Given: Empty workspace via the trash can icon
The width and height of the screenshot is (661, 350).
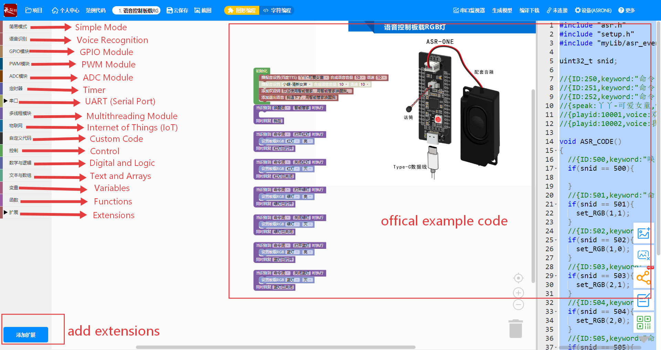Looking at the screenshot, I should pos(515,329).
